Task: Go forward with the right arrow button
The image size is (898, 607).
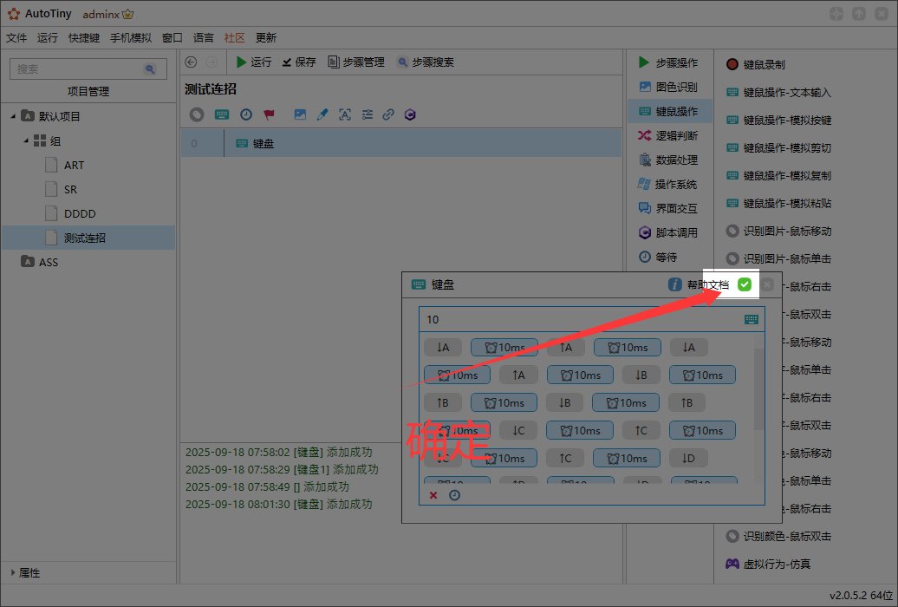Action: pos(211,62)
